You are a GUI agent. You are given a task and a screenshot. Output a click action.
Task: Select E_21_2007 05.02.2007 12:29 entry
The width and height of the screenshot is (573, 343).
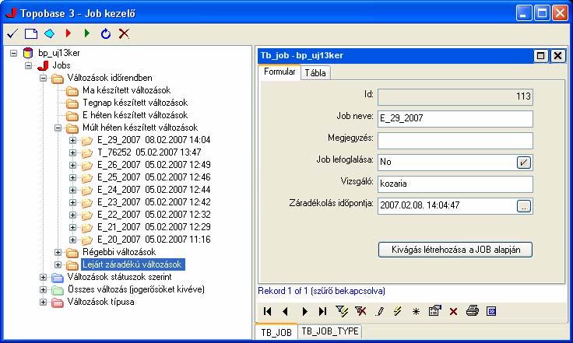click(154, 227)
